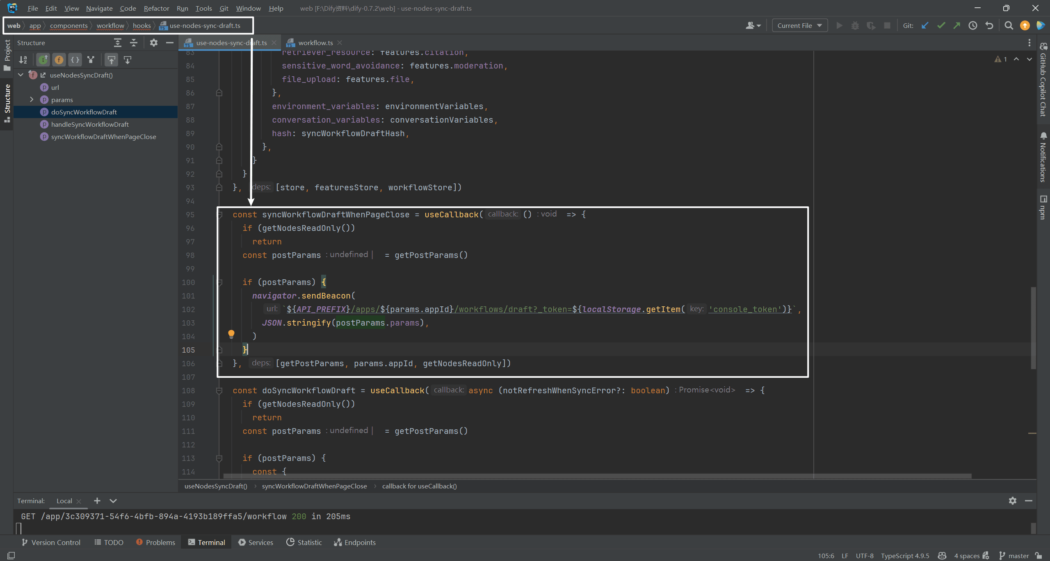Click the Run menu in the menu bar

click(x=181, y=8)
